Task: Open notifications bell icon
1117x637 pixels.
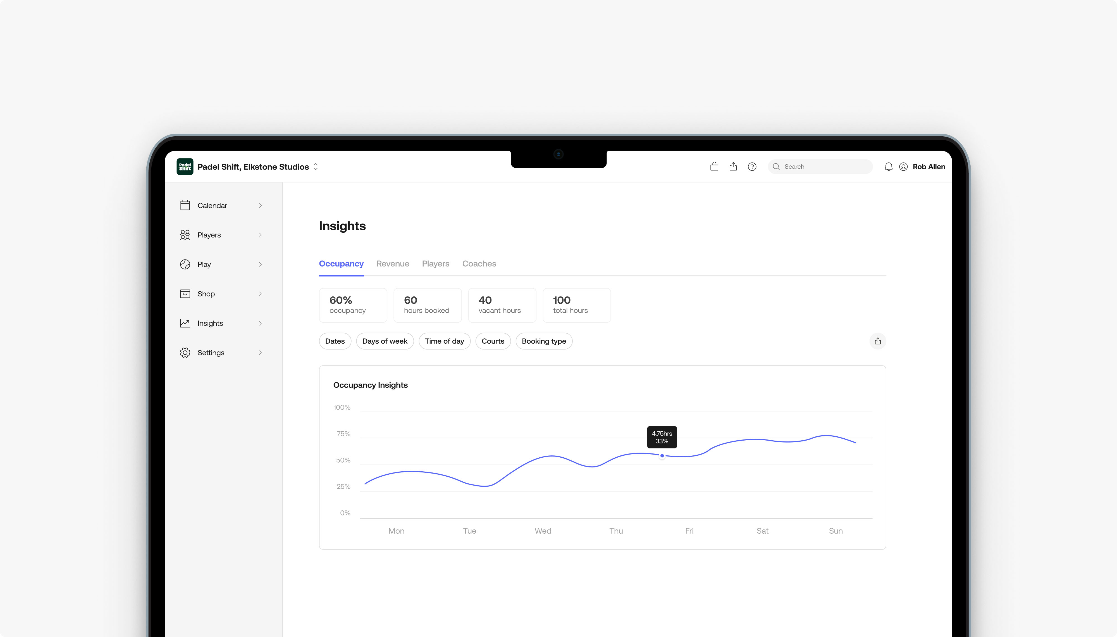Action: point(888,166)
